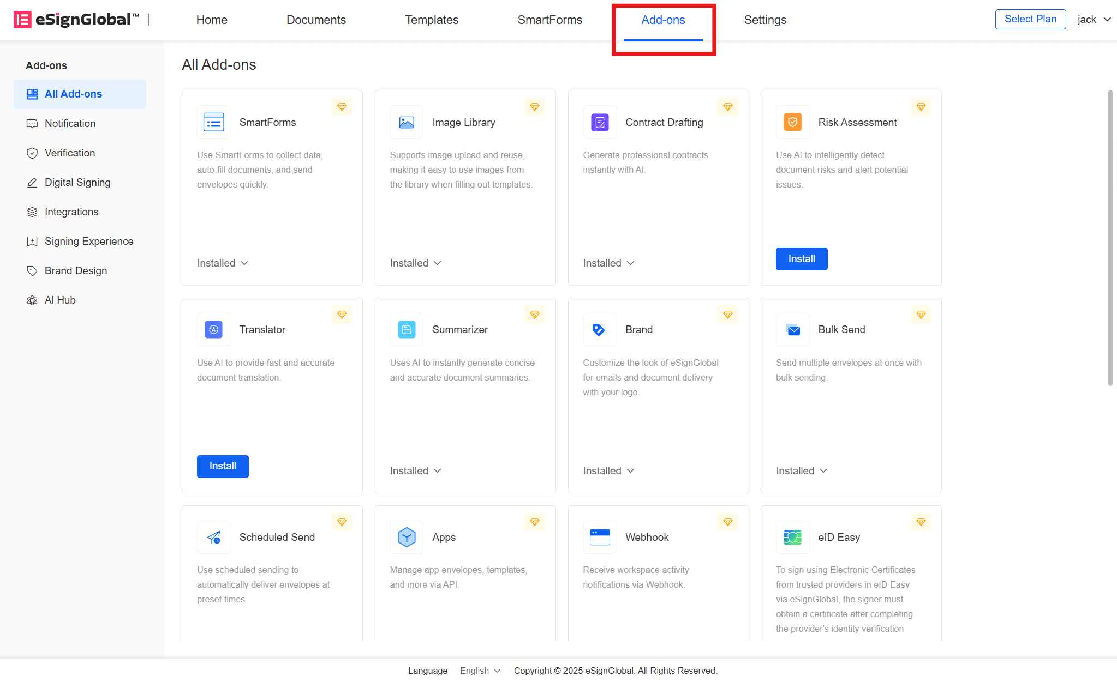
Task: Click the Webhook card title
Action: pos(647,537)
